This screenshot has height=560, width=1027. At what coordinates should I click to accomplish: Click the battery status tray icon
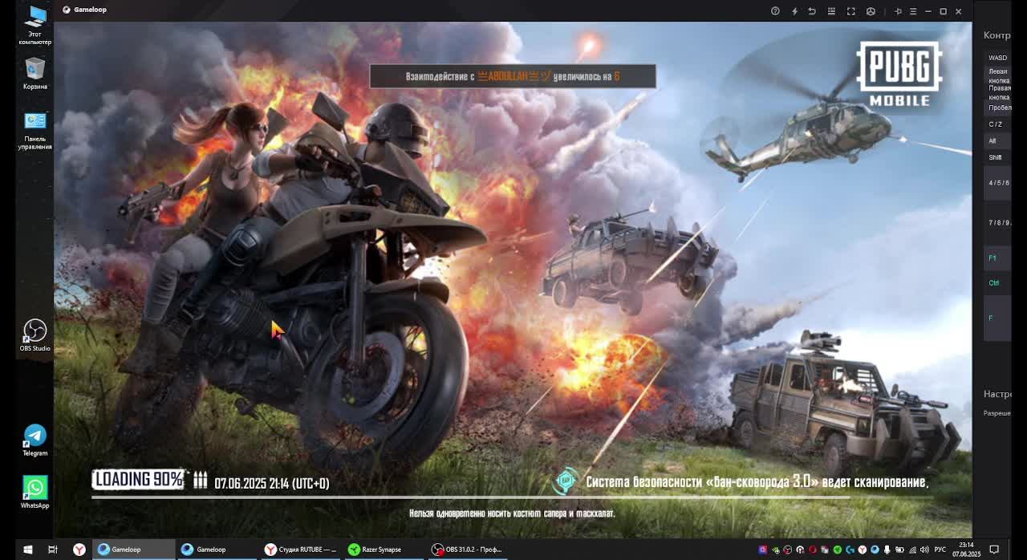pyautogui.click(x=899, y=550)
